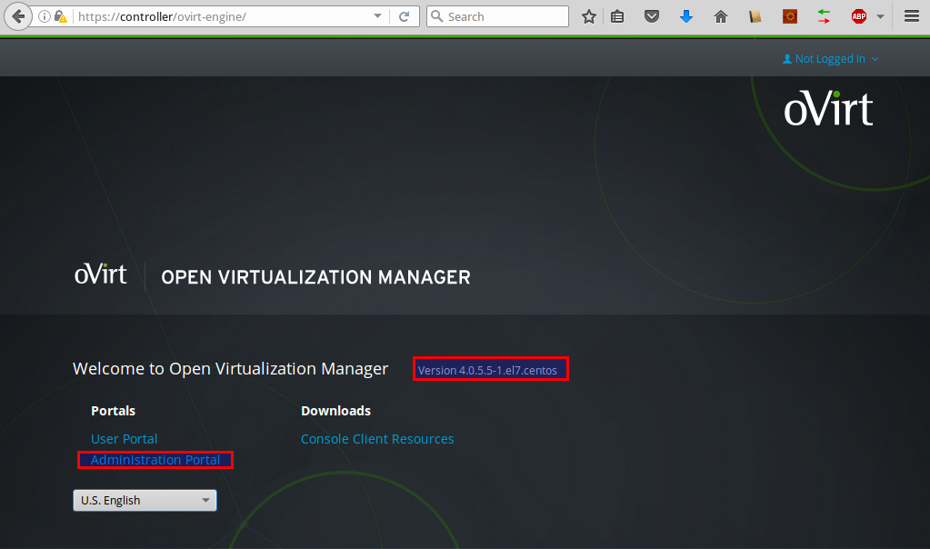Click the small oVirt logo beside manager title
This screenshot has height=549, width=930.
(x=100, y=274)
